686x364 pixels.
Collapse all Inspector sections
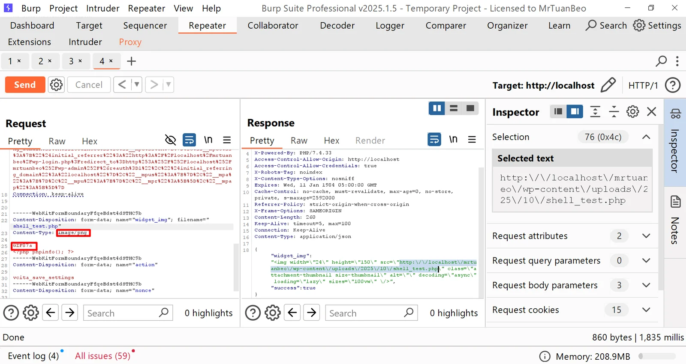614,112
